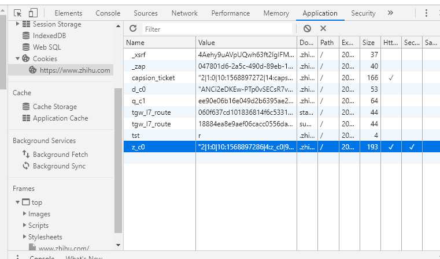Open Background Fetch service
This screenshot has height=259, width=440.
point(60,154)
